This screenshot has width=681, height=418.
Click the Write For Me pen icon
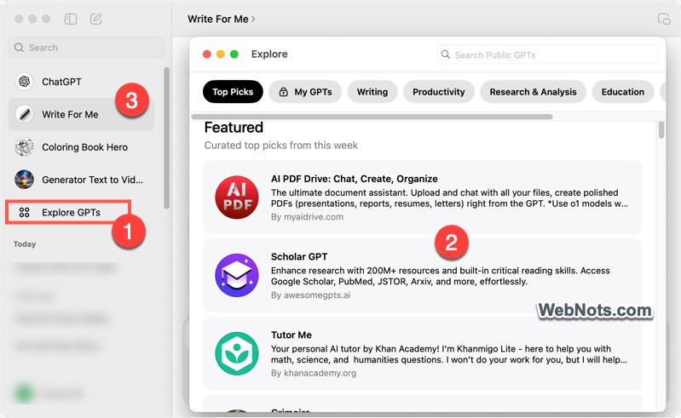point(25,114)
